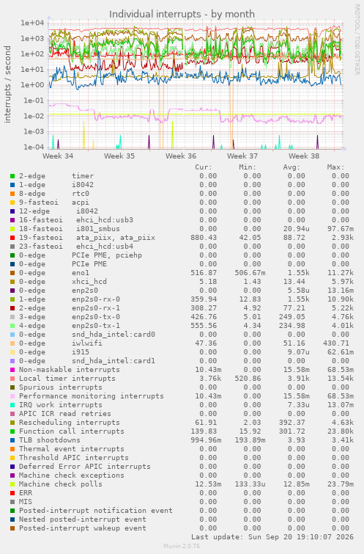This screenshot has width=364, height=554.
Task: Click the Machine check polls swatch
Action: point(12,484)
